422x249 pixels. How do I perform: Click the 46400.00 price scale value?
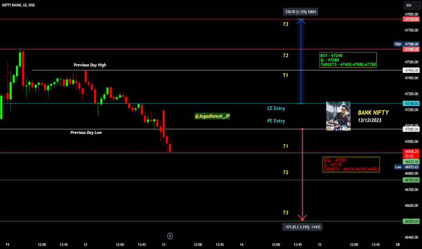[x=412, y=237]
